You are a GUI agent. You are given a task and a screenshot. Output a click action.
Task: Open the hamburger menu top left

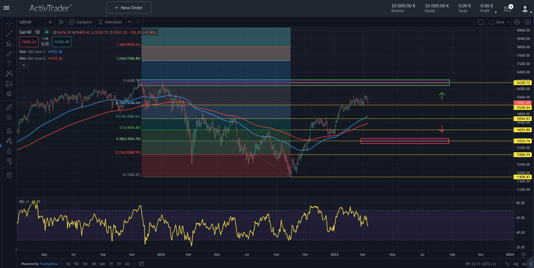pos(6,8)
